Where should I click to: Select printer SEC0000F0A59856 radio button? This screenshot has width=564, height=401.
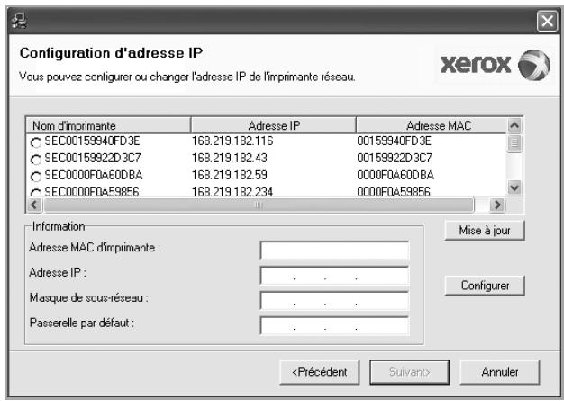coord(36,193)
